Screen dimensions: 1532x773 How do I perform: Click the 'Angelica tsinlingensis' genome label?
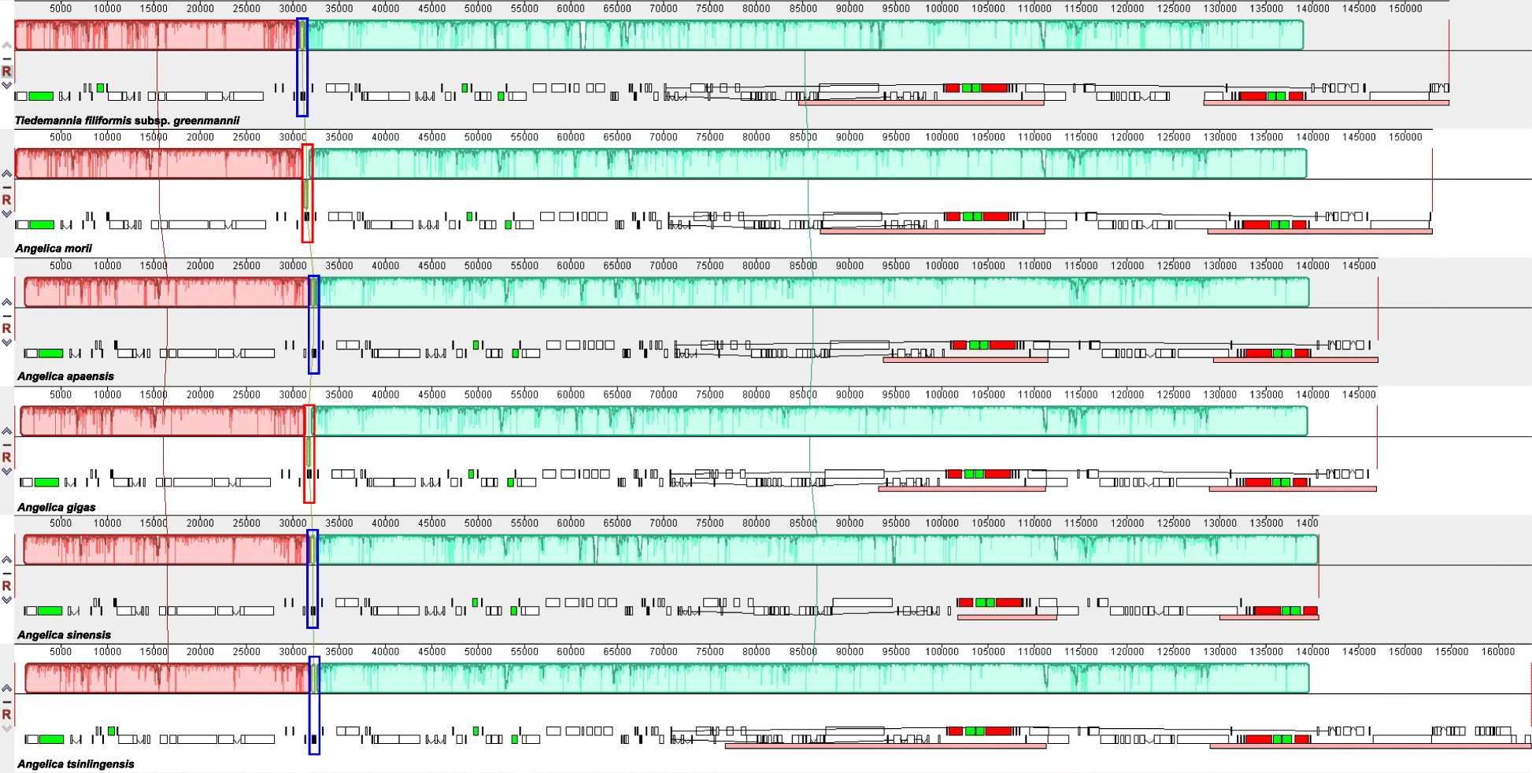click(76, 764)
